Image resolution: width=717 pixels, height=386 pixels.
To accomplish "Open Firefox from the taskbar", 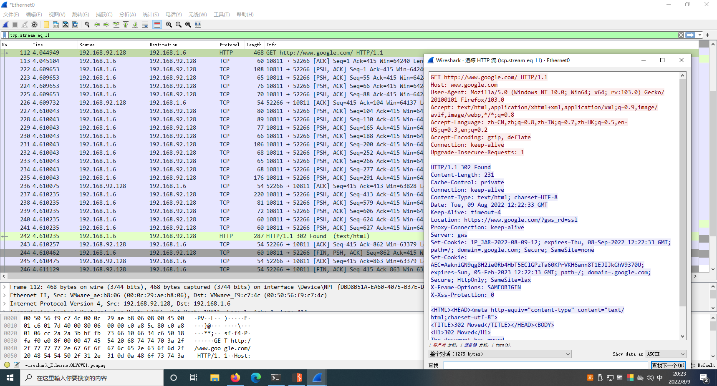I will pos(235,378).
